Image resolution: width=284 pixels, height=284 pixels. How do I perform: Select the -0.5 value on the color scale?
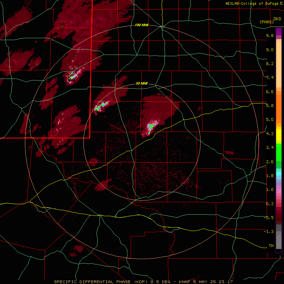[269, 217]
